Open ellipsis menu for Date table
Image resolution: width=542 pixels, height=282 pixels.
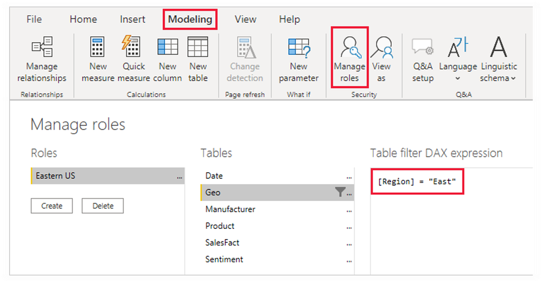(349, 176)
